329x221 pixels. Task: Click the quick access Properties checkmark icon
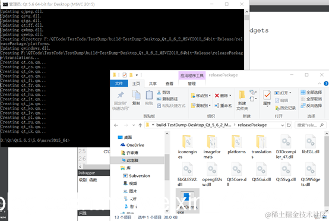point(125,75)
